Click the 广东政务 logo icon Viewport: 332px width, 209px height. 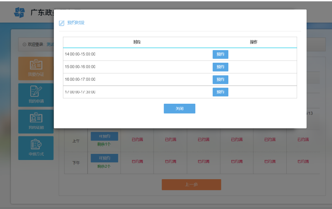pyautogui.click(x=19, y=13)
